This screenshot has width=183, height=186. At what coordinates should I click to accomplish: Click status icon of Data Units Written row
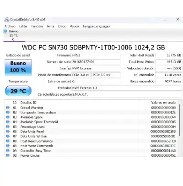click(8, 136)
